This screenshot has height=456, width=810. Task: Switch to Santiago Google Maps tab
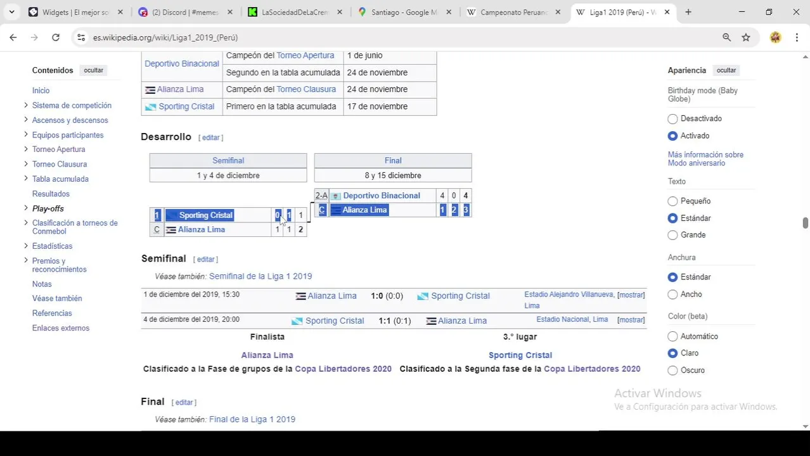[x=404, y=12]
